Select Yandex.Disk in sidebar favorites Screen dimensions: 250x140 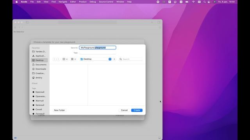[x=39, y=52]
